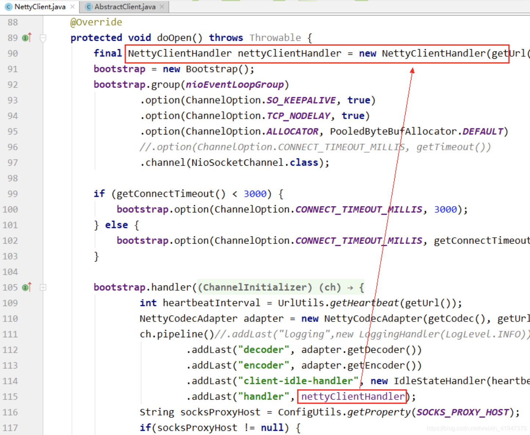The image size is (530, 435).
Task: Click CONNECT_TIMEOUT_MILLIS on line 102
Action: pyautogui.click(x=359, y=241)
